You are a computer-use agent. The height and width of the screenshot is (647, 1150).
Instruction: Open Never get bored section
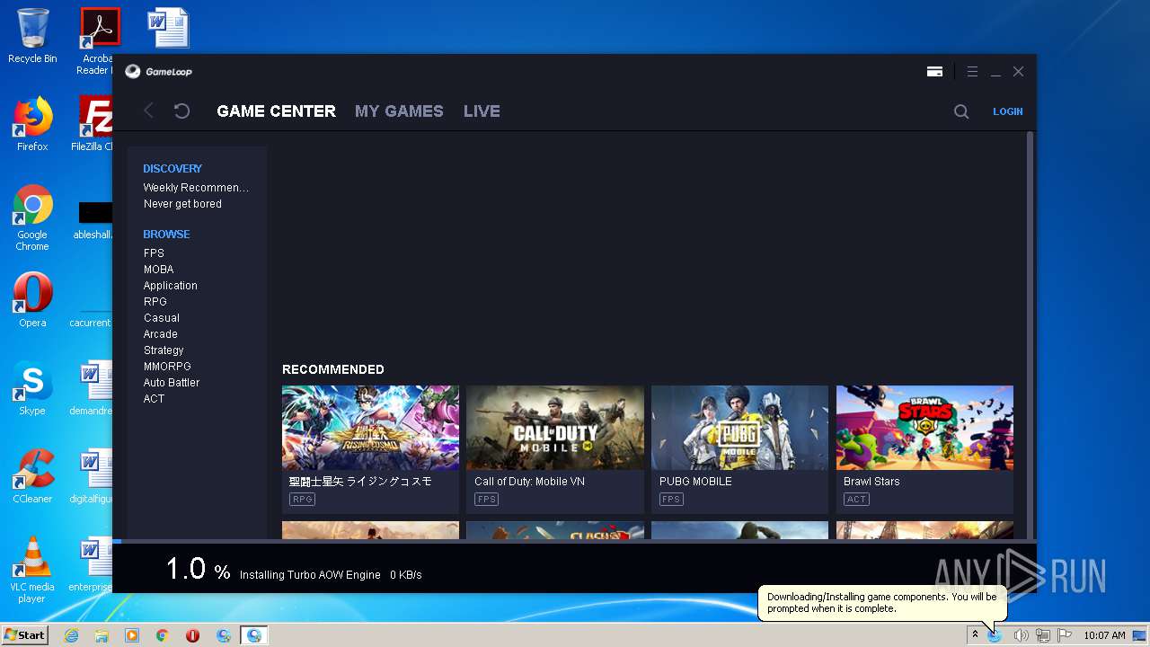(182, 204)
